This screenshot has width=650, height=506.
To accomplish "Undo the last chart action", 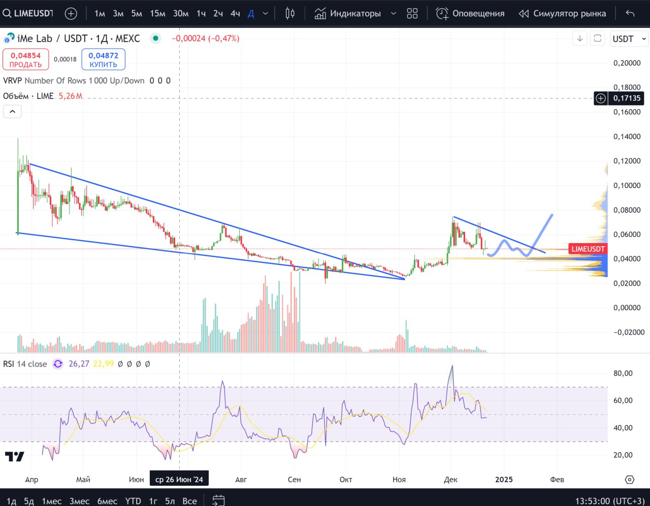I will coord(630,14).
